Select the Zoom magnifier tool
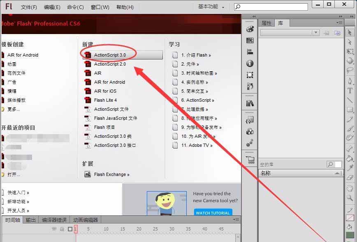This screenshot has height=242, width=357. (350, 198)
